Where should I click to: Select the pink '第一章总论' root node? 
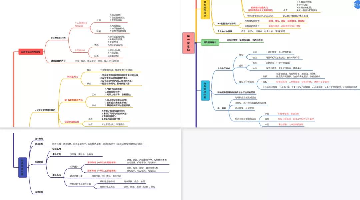click(x=188, y=43)
